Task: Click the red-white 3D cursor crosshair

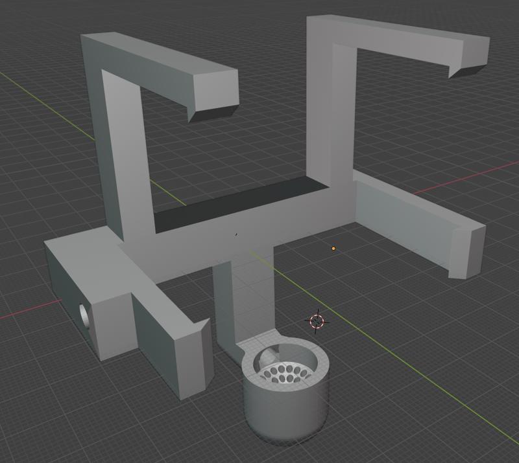Action: [x=317, y=321]
